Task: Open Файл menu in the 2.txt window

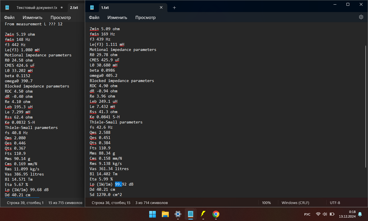Action: click(9, 17)
